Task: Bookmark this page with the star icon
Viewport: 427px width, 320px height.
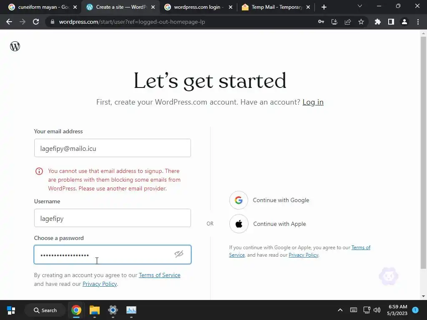Action: click(361, 22)
